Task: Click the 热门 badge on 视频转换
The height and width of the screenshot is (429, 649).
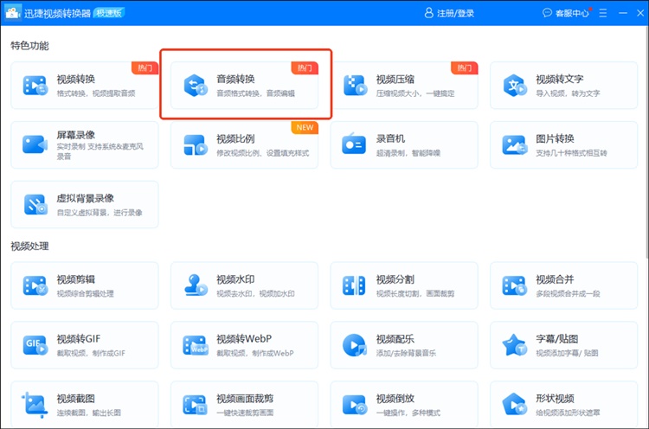Action: [145, 67]
